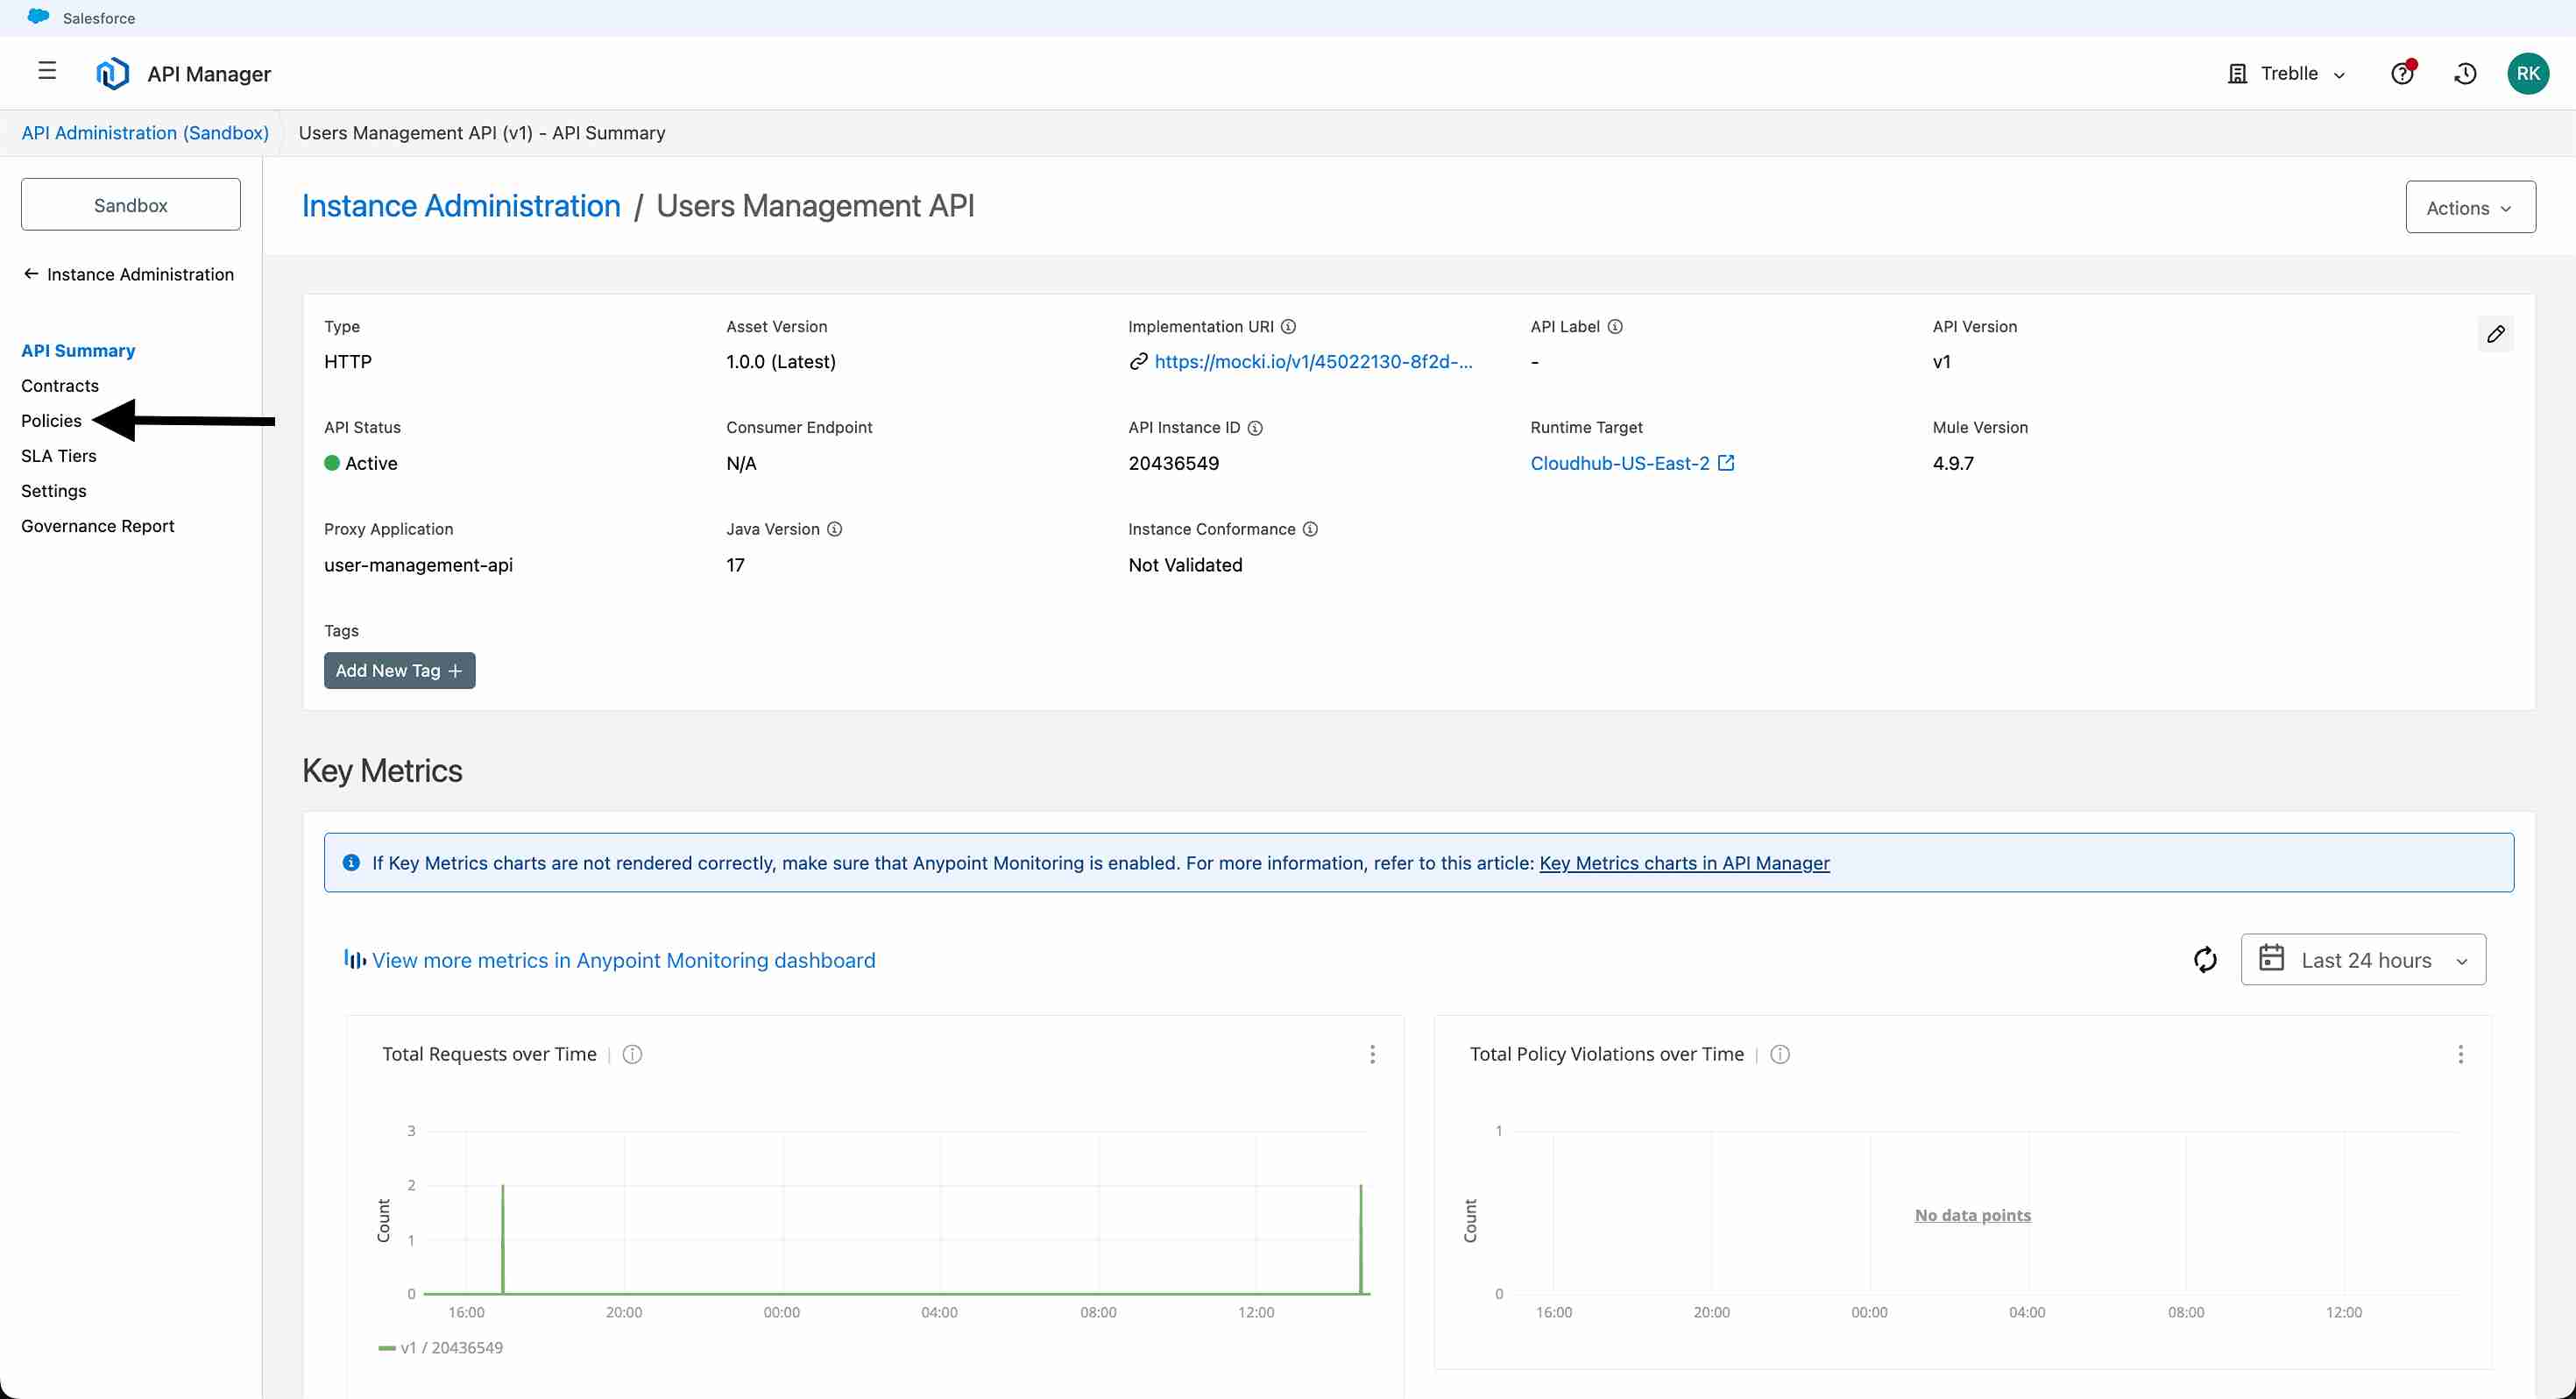This screenshot has height=1399, width=2576.
Task: Click the calendar icon in time range selector
Action: [x=2272, y=958]
